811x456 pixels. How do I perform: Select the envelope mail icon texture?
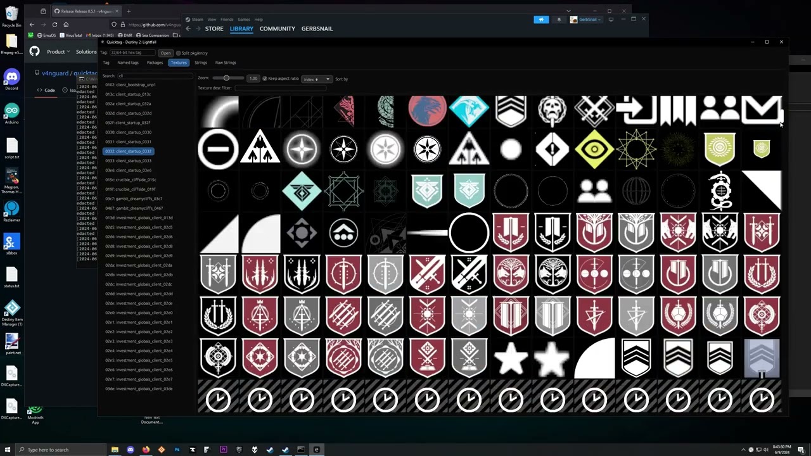[x=762, y=110]
